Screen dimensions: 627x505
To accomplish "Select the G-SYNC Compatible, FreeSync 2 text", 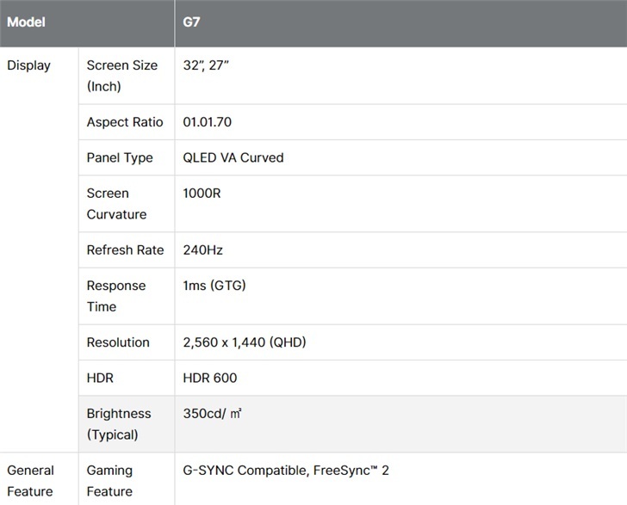I will click(x=286, y=471).
